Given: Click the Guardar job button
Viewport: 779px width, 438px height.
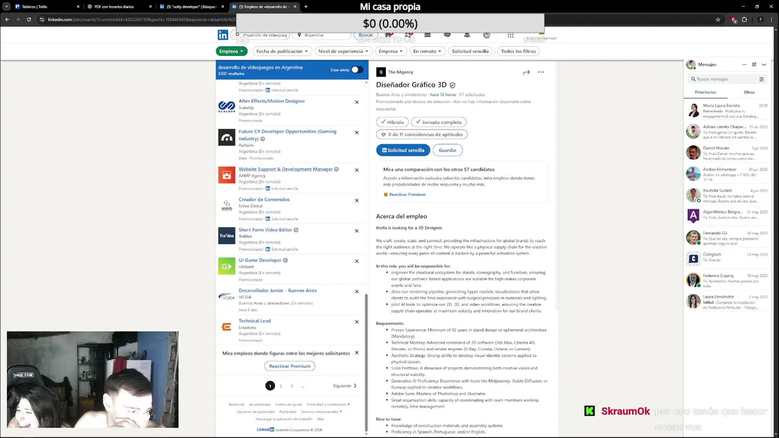Looking at the screenshot, I should coord(447,150).
